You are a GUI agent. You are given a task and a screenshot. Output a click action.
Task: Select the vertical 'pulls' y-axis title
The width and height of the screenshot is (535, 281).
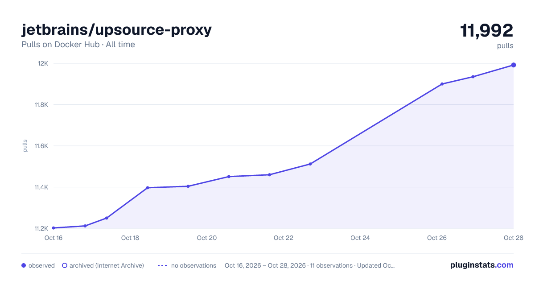pyautogui.click(x=25, y=146)
